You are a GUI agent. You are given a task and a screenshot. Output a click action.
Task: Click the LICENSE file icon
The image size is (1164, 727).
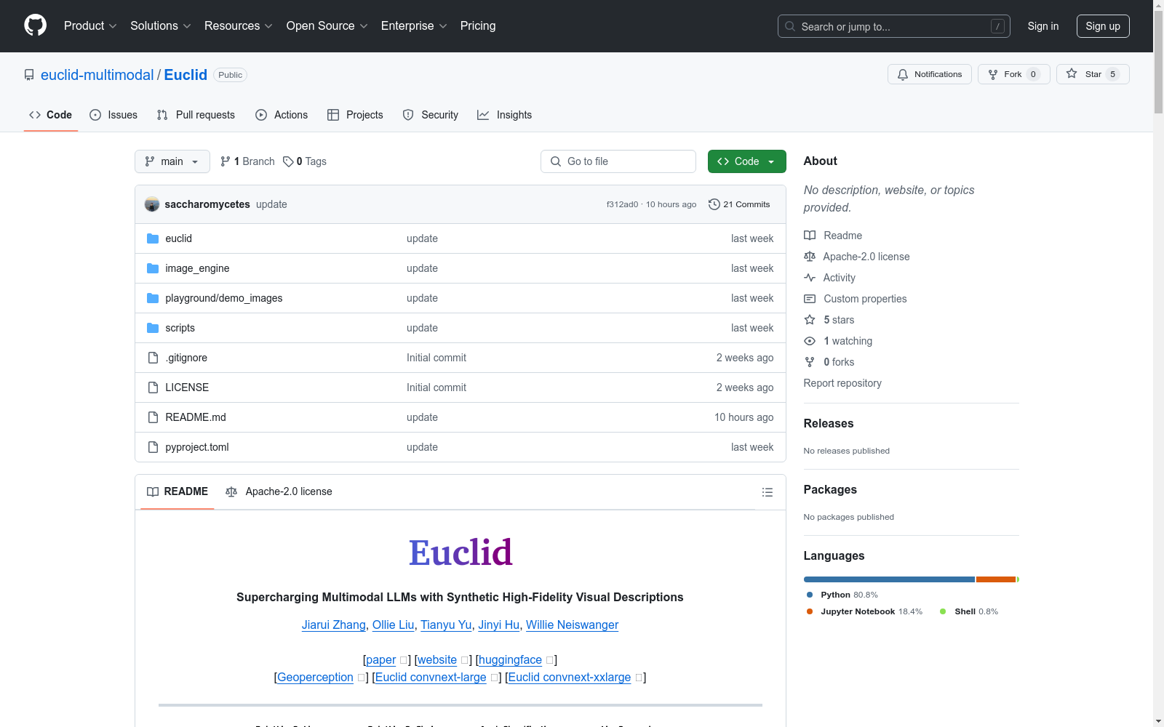(153, 387)
